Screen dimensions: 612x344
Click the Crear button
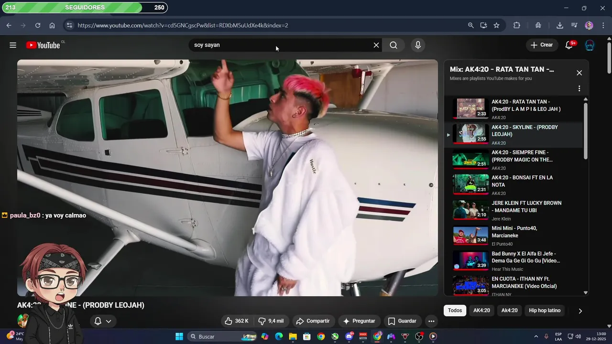point(541,45)
